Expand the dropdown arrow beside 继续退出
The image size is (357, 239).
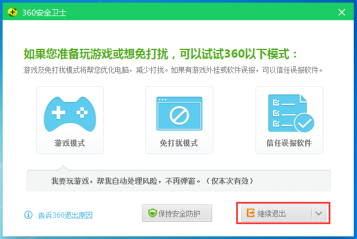[318, 214]
